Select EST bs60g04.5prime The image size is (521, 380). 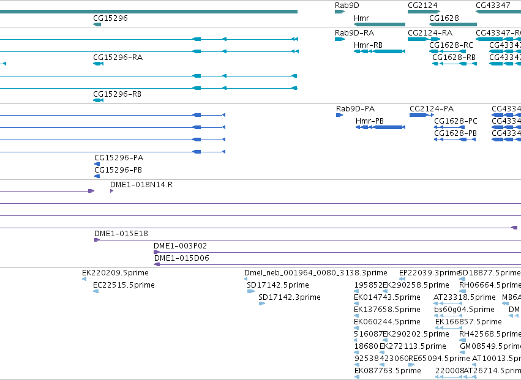pos(464,310)
